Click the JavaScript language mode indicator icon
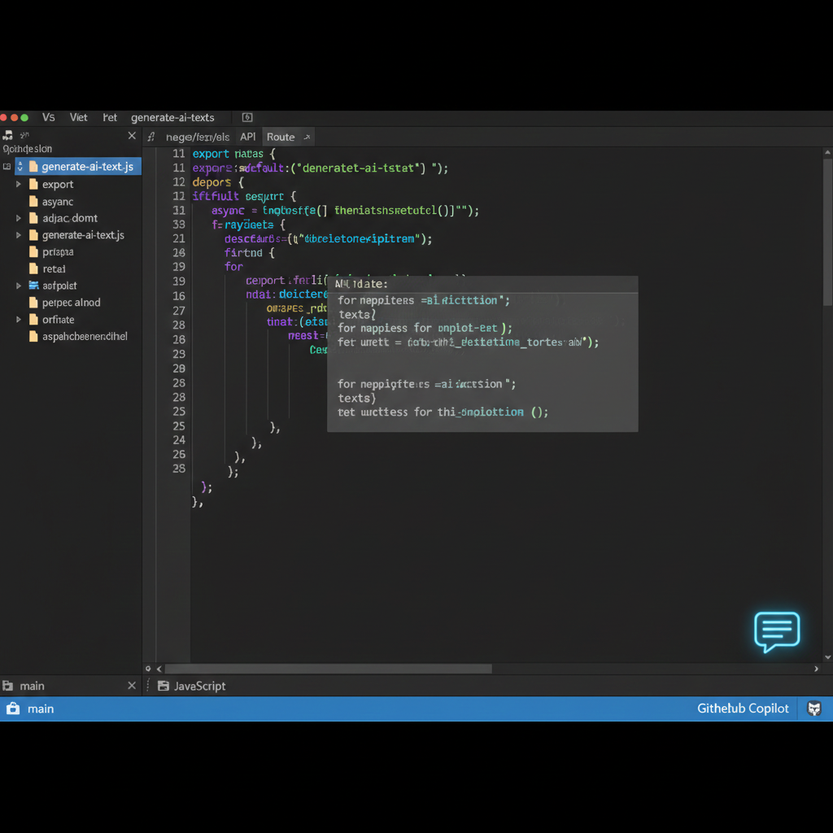Image resolution: width=833 pixels, height=833 pixels. coord(164,686)
